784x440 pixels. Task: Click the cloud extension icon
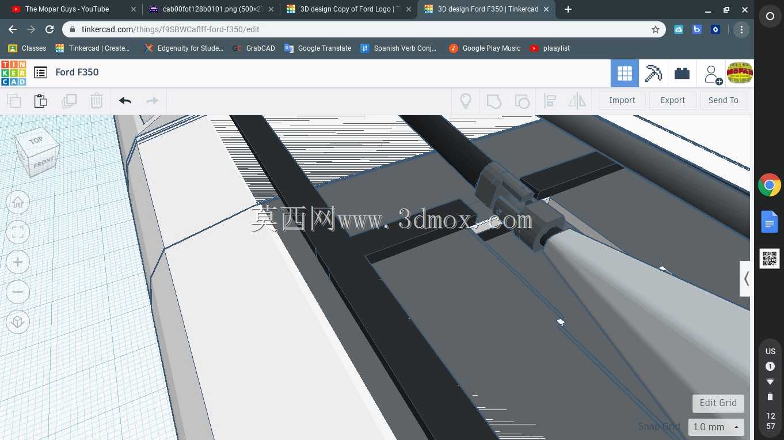point(679,29)
